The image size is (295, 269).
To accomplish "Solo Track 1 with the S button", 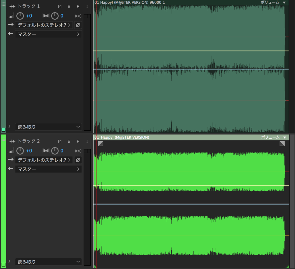I will pos(69,6).
